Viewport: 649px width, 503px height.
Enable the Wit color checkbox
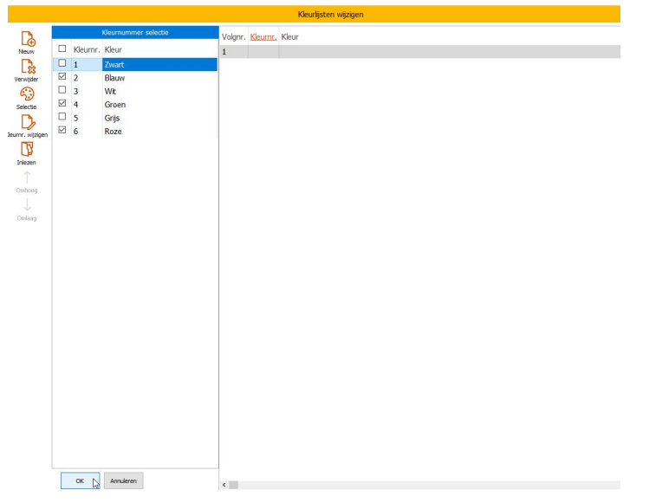[62, 91]
